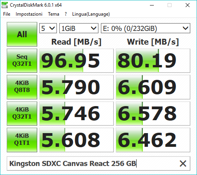Clear comment with the X icon
Image resolution: width=197 pixels, height=175 pixels.
[183, 164]
